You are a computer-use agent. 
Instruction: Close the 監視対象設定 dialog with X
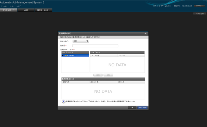point(145,33)
